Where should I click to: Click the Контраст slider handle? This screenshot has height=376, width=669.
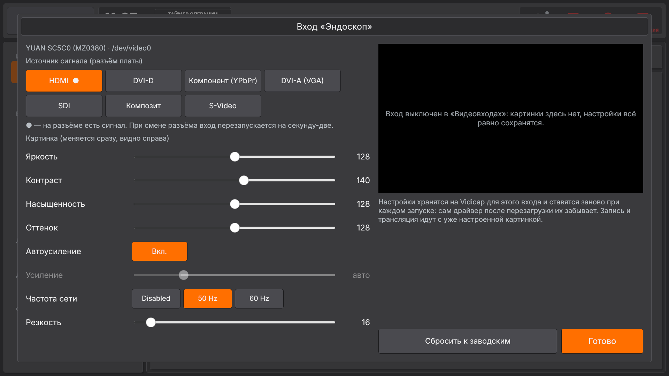point(244,180)
